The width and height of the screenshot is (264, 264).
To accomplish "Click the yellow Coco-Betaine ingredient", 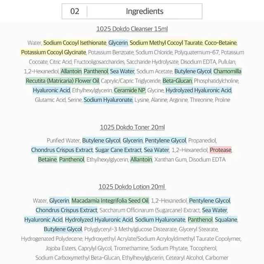I will (x=221, y=43).
